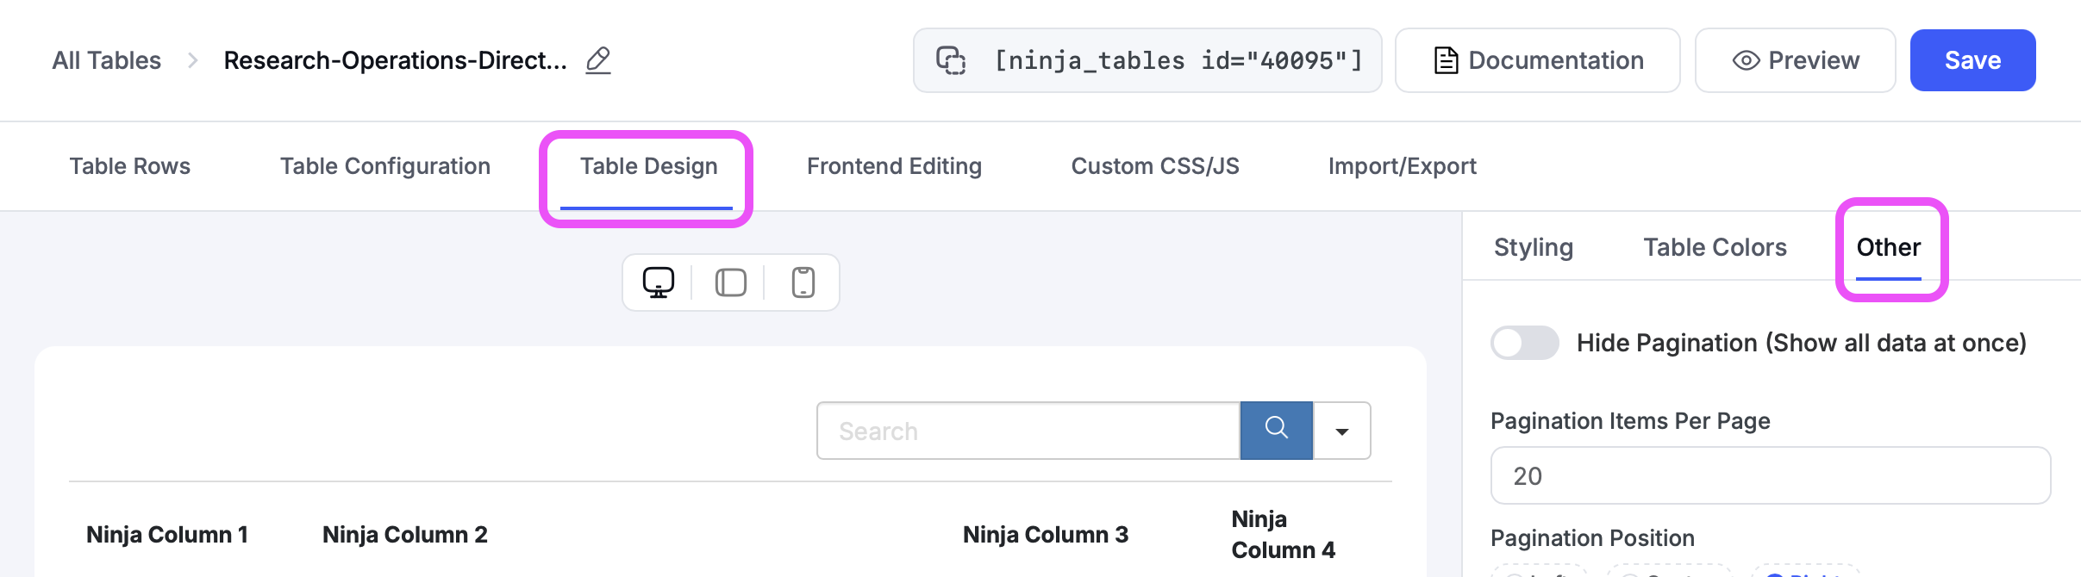The width and height of the screenshot is (2081, 577).
Task: Open the Custom CSS/JS tab
Action: tap(1154, 166)
